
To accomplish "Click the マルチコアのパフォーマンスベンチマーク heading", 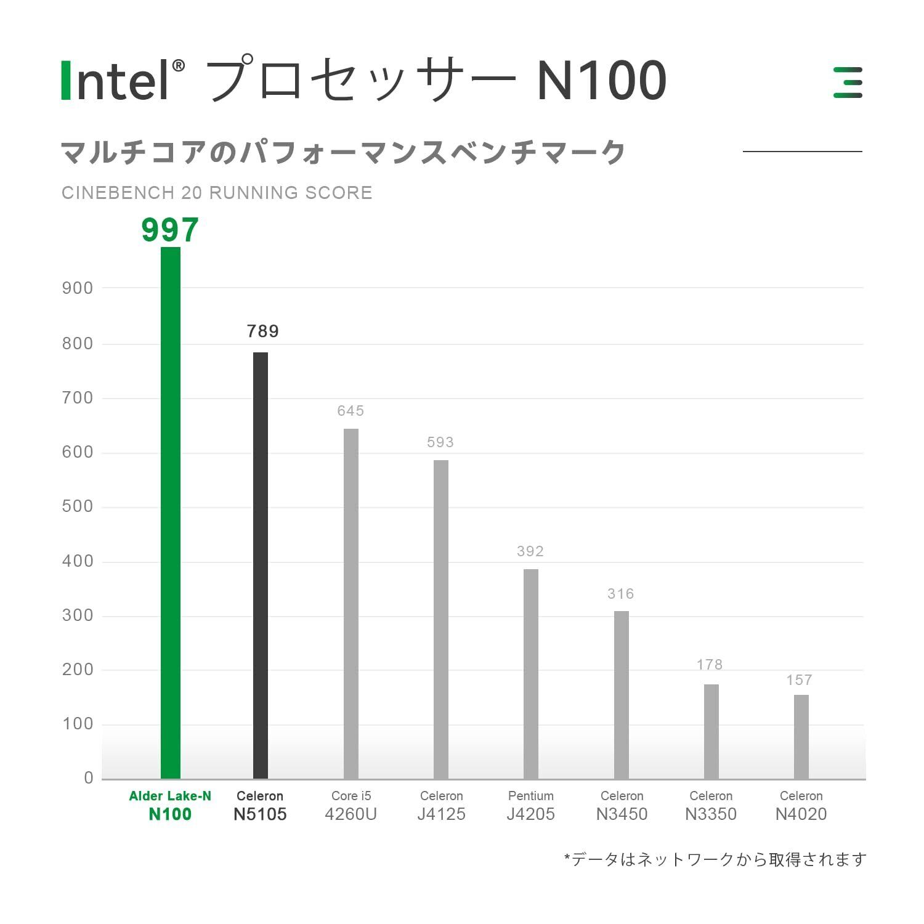I will point(344,152).
